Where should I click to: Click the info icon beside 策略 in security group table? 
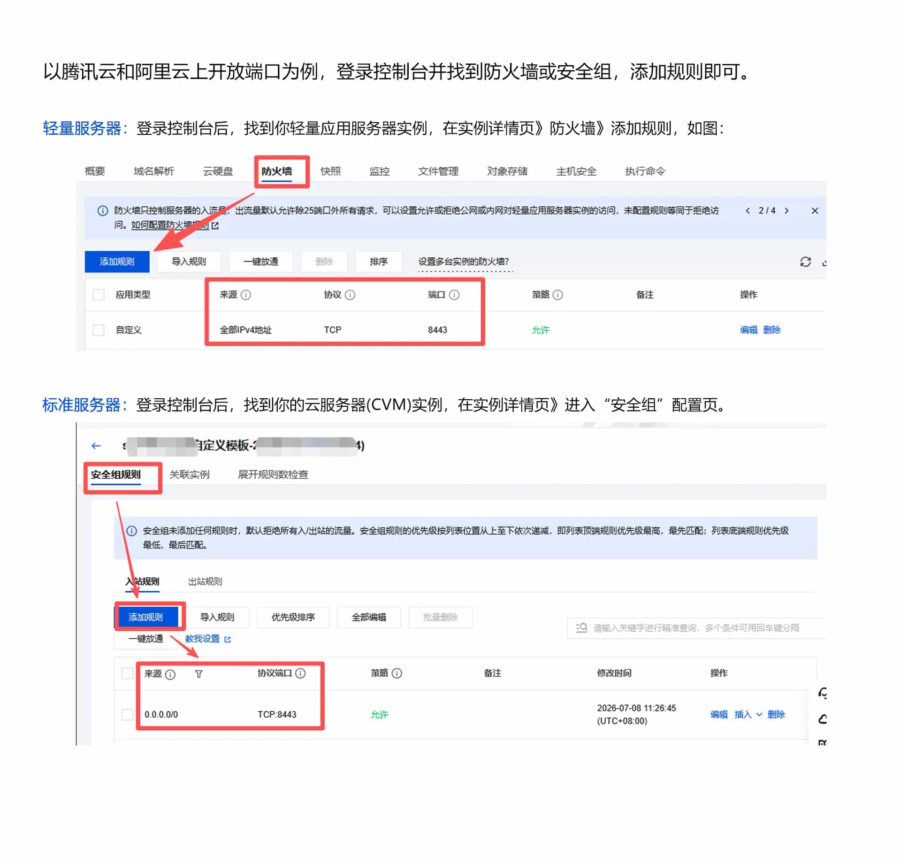click(x=397, y=673)
